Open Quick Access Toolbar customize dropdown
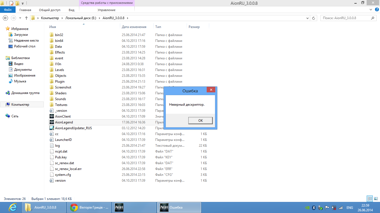The width and height of the screenshot is (380, 213). [23, 3]
